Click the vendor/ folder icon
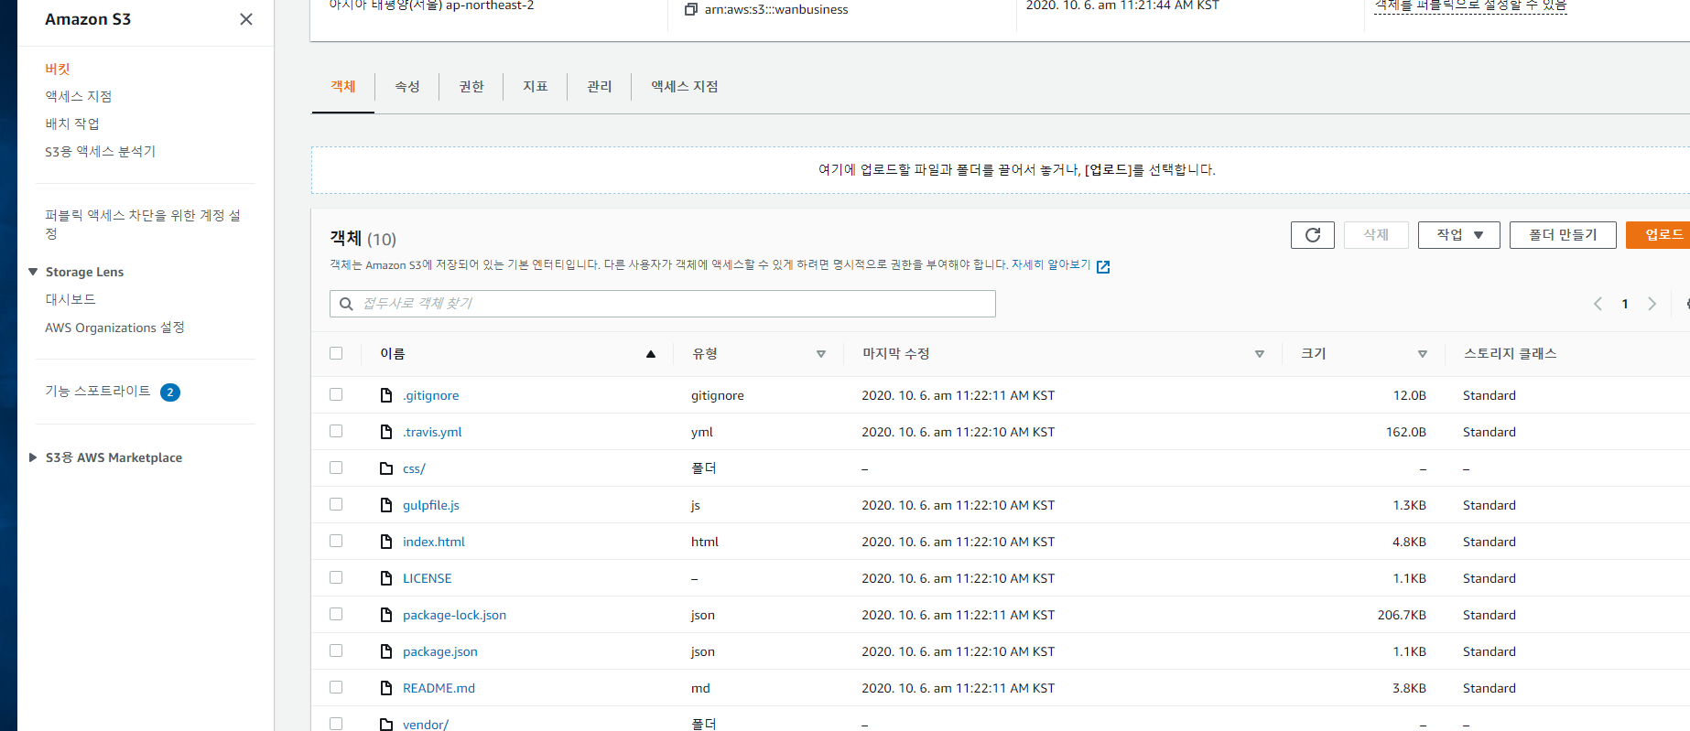Viewport: 1690px width, 731px height. click(386, 724)
